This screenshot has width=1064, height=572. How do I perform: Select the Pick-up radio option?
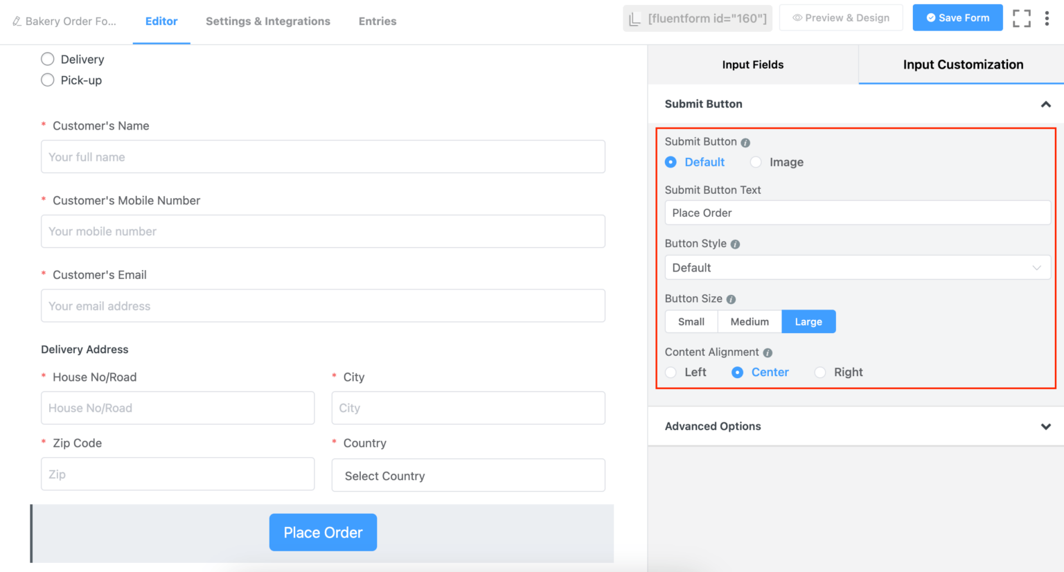[47, 80]
